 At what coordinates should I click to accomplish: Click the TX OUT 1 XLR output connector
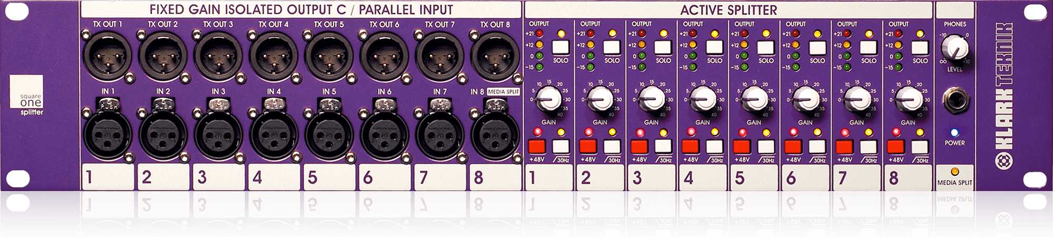click(x=107, y=56)
